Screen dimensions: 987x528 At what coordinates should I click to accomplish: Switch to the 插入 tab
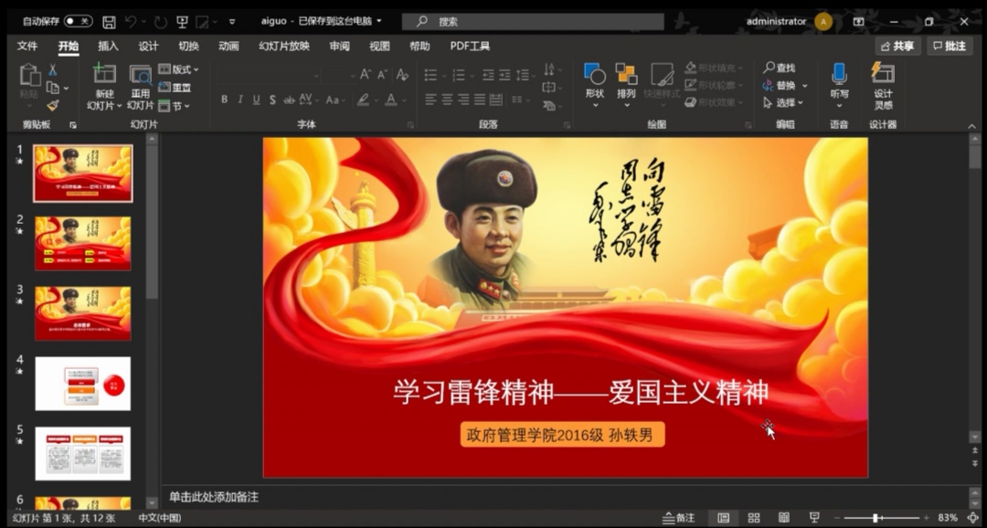pos(108,46)
